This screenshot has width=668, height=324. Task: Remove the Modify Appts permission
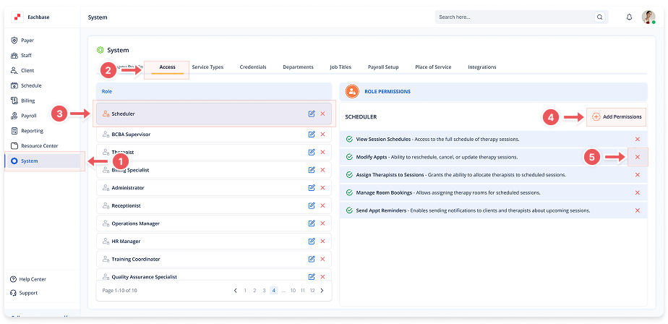[x=637, y=157]
